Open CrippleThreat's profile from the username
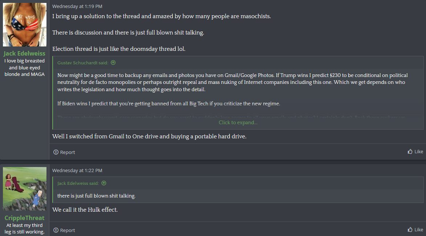This screenshot has width=426, height=236. [x=24, y=218]
